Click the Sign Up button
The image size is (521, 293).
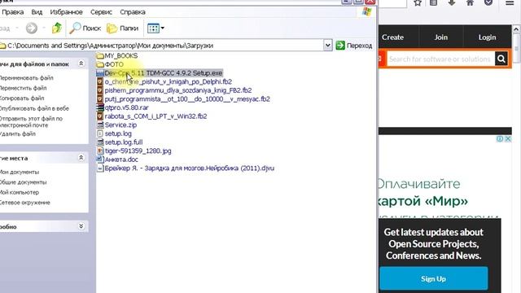tap(433, 278)
